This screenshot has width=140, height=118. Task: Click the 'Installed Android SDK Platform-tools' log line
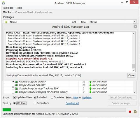[x=36, y=61]
